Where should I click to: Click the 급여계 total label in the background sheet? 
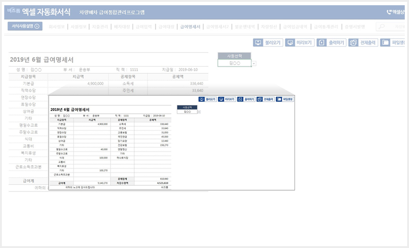(x=28, y=181)
